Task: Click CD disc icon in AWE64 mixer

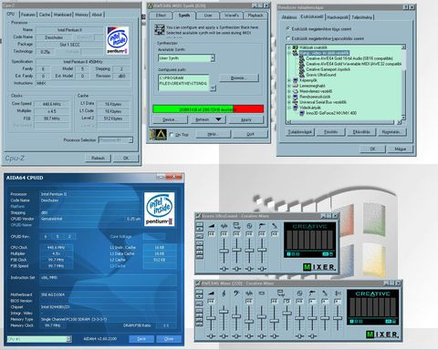Action: pos(299,293)
